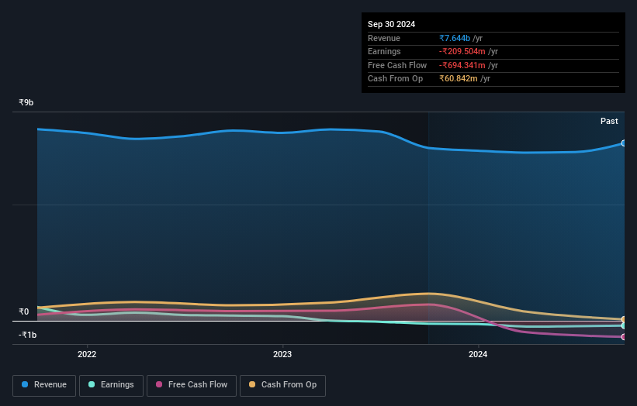Click the Past label in chart
This screenshot has height=406, width=637.
click(609, 121)
